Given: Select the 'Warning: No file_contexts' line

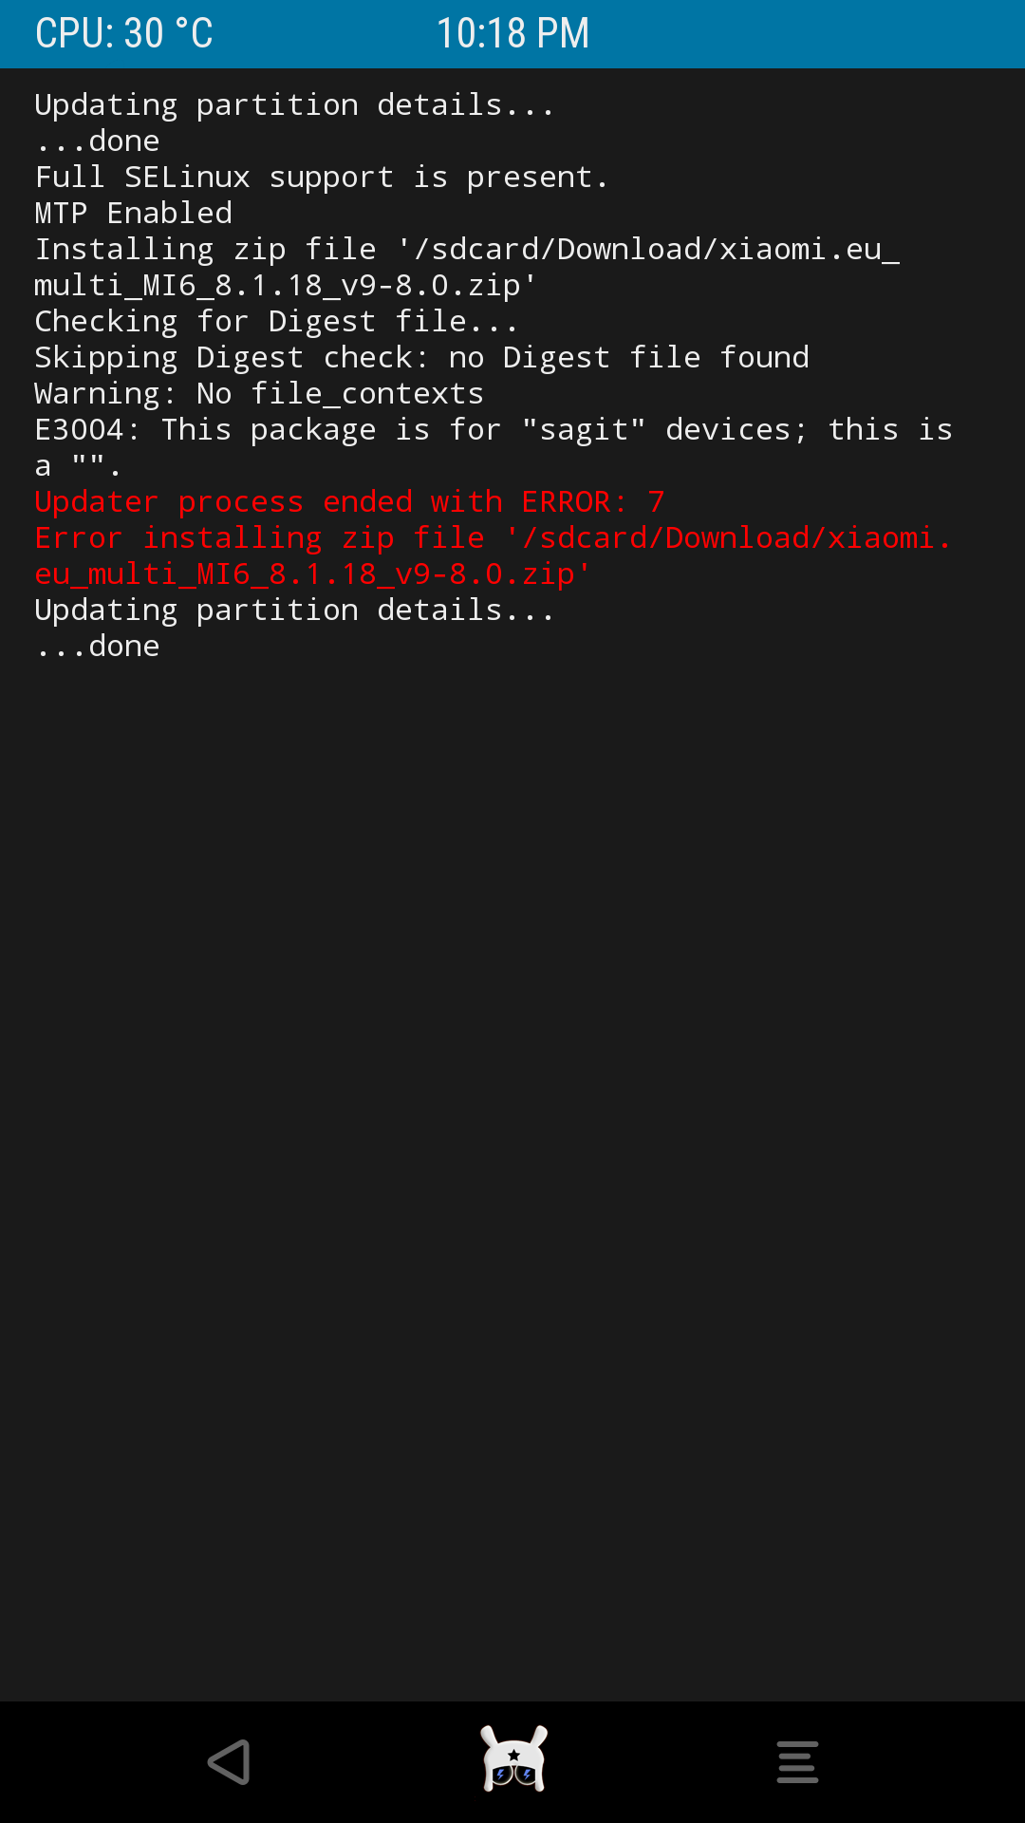Looking at the screenshot, I should (259, 393).
